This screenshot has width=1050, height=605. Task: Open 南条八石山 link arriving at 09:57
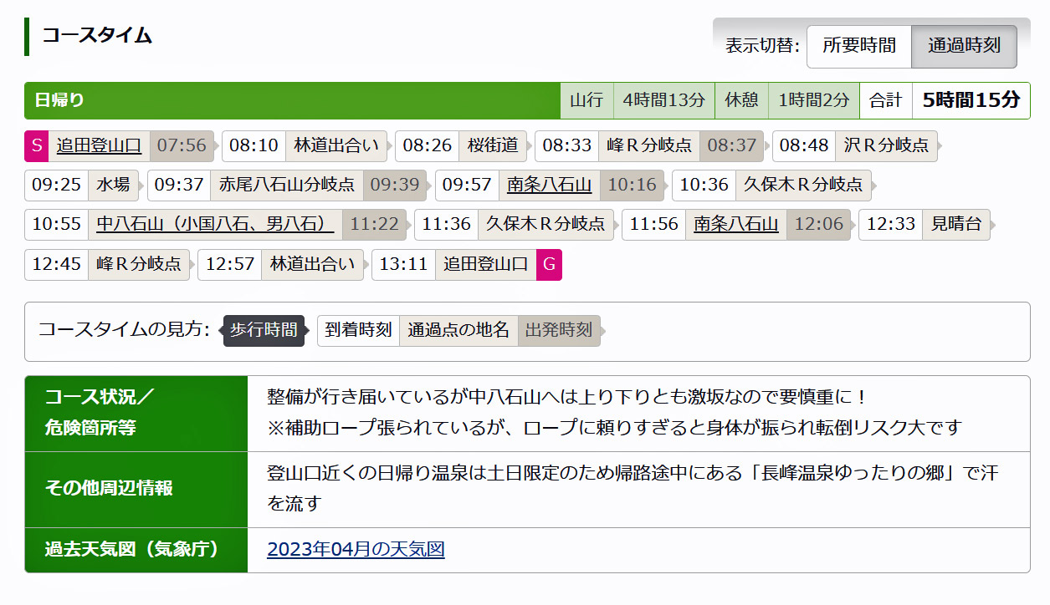click(549, 185)
